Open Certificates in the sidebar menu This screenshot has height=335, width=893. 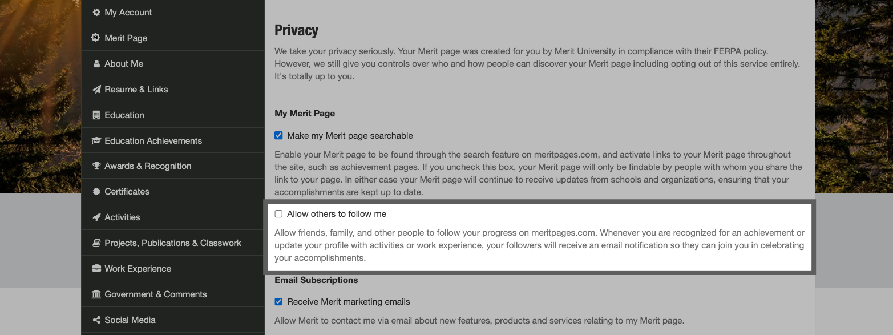click(127, 192)
